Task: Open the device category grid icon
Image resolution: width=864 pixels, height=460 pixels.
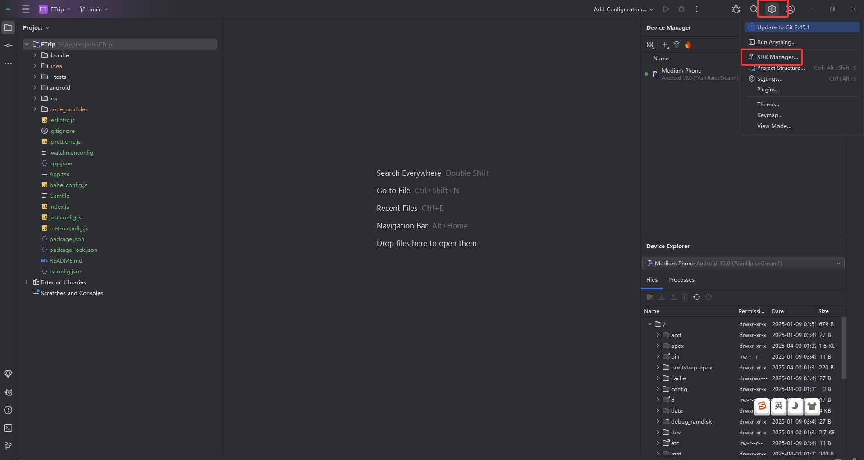Action: tap(650, 45)
